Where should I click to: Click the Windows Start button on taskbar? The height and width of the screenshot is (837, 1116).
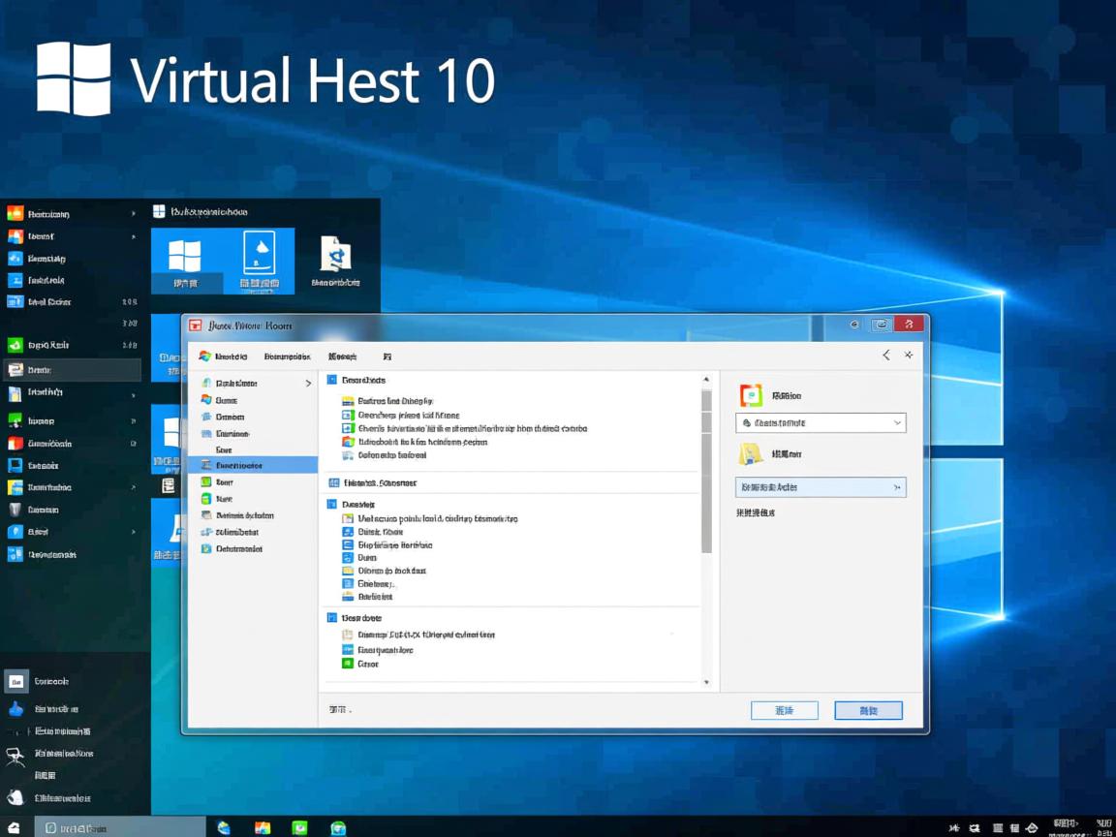[x=14, y=827]
